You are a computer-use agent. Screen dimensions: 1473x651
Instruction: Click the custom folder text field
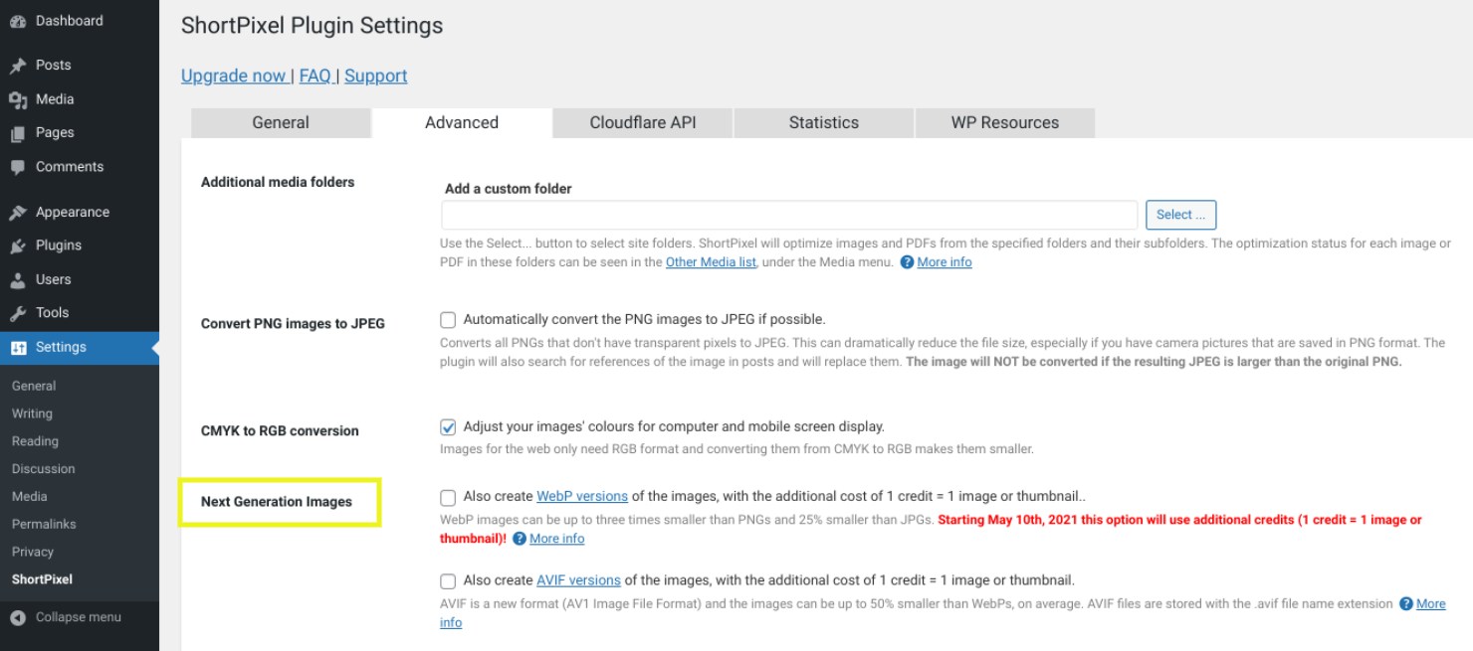click(x=789, y=215)
